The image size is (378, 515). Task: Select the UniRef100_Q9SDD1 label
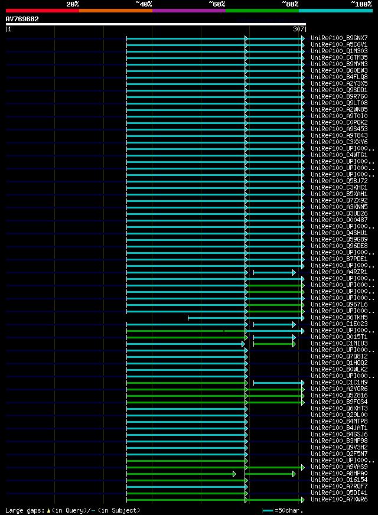click(339, 90)
